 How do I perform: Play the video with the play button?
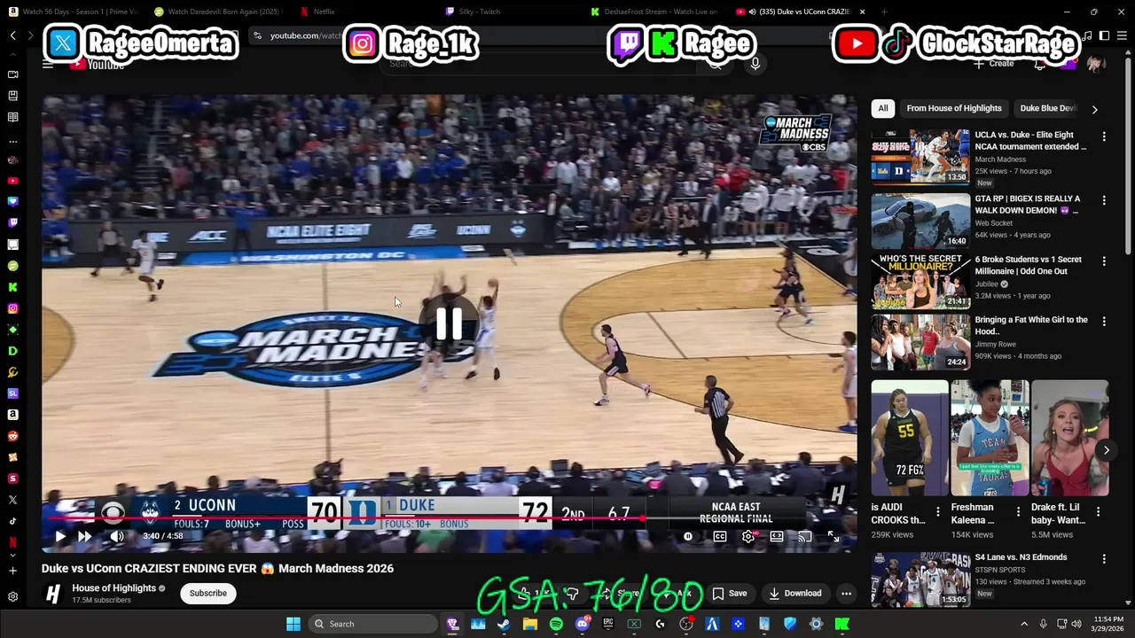(60, 536)
